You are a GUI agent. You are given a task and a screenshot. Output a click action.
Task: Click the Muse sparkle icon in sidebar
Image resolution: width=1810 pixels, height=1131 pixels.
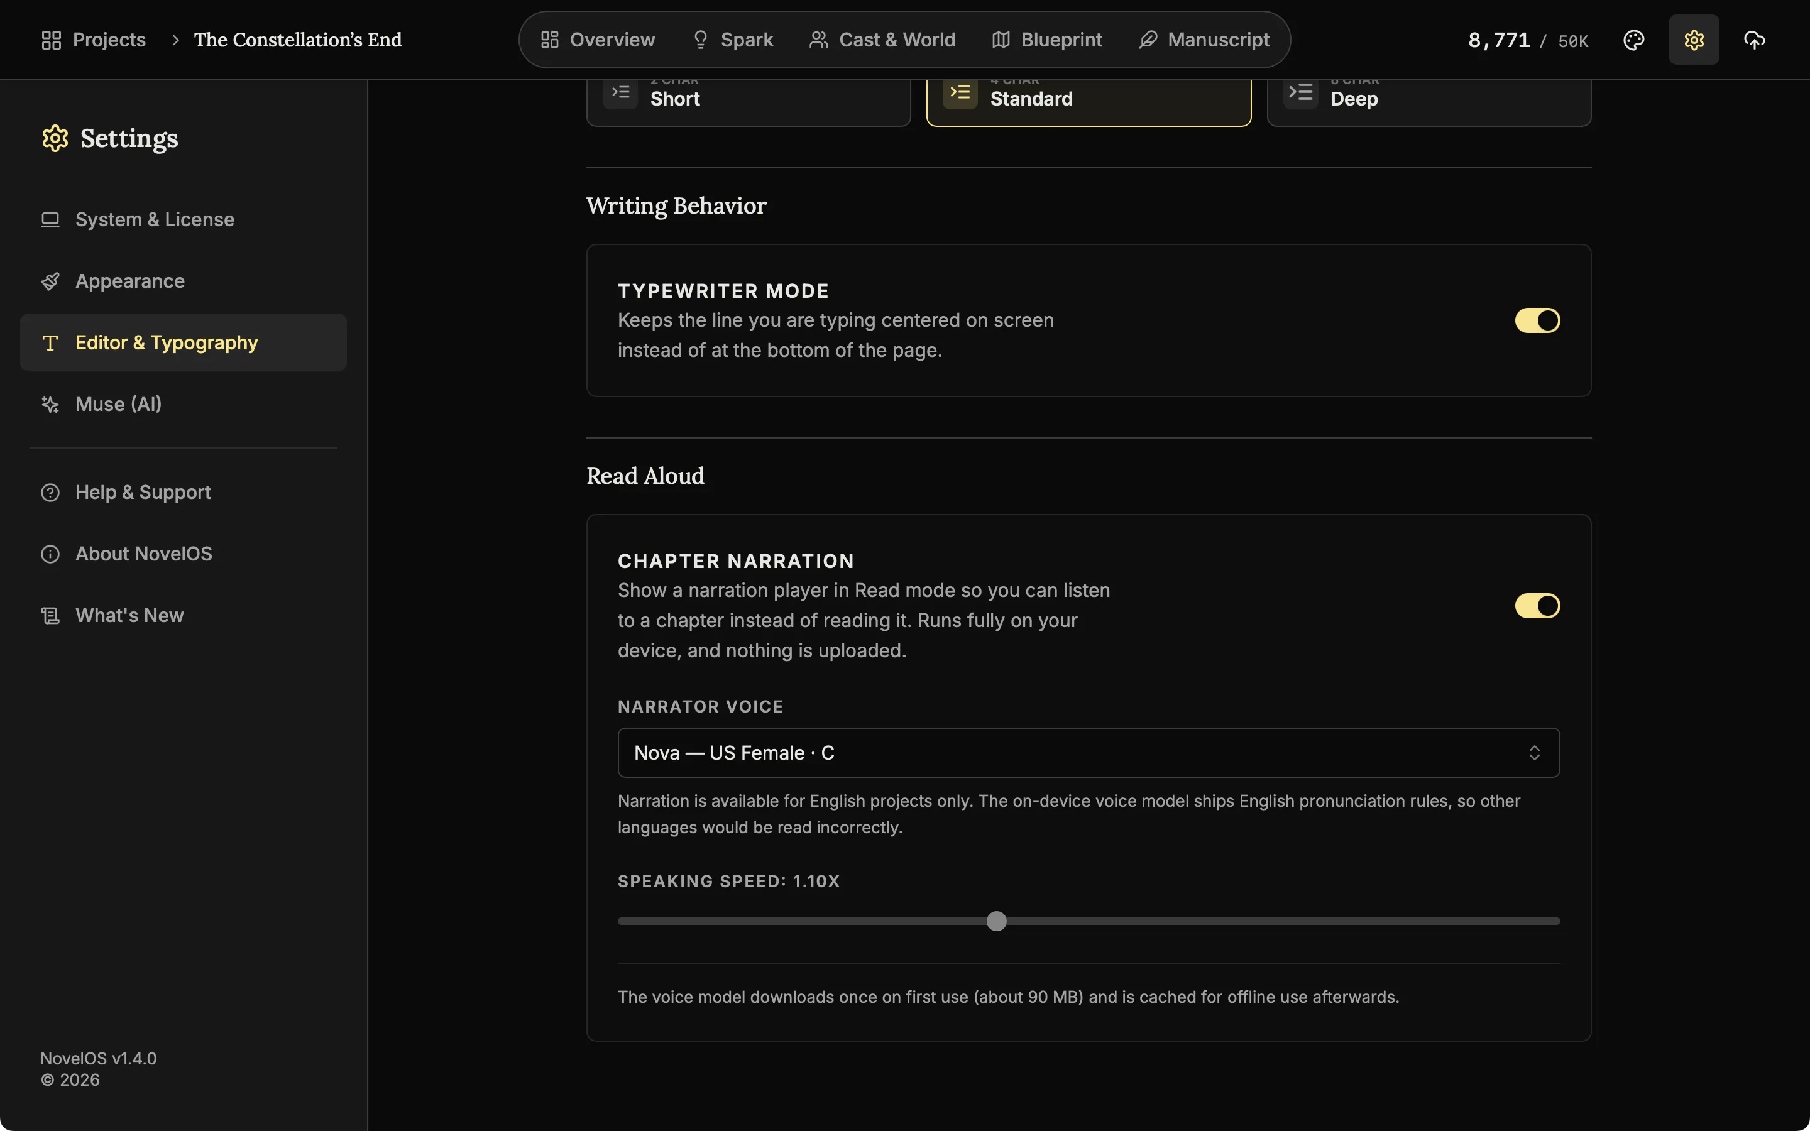(x=50, y=404)
